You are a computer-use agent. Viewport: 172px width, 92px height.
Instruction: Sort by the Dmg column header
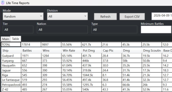132,51
